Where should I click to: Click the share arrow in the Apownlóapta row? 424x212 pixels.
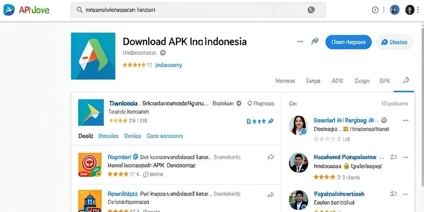click(x=271, y=195)
